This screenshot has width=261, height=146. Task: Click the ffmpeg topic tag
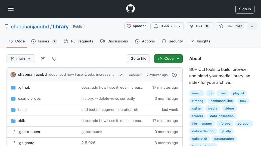[x=198, y=101]
